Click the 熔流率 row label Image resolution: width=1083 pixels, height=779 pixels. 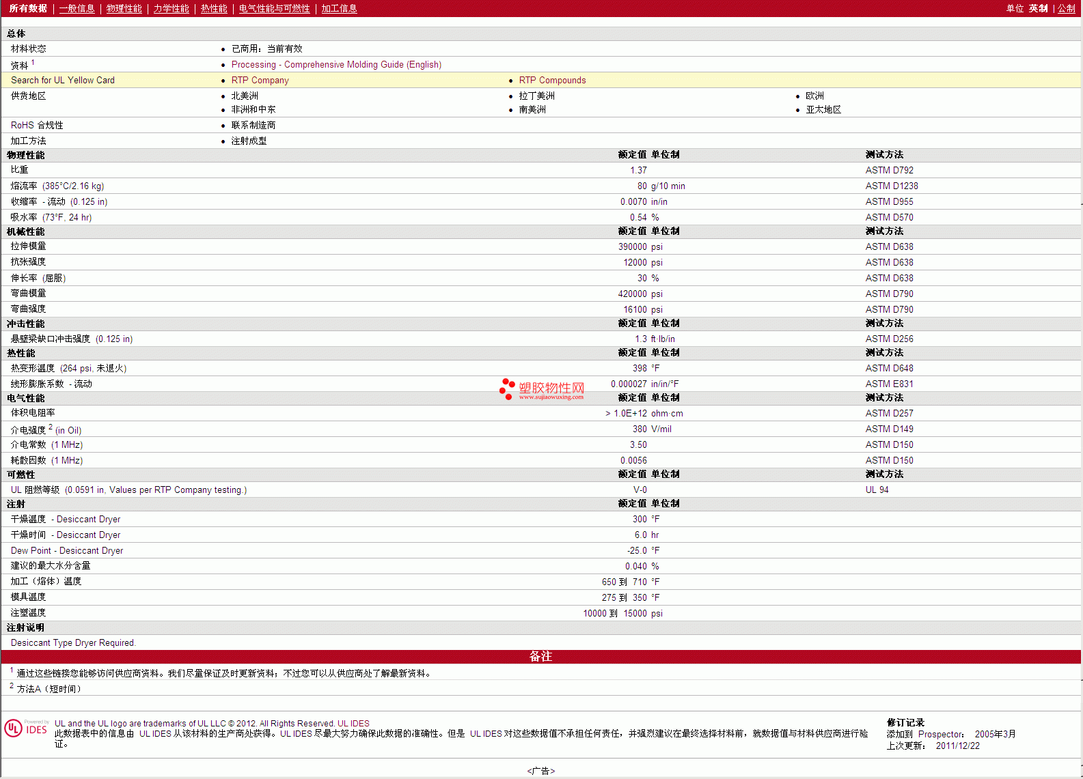tap(57, 186)
